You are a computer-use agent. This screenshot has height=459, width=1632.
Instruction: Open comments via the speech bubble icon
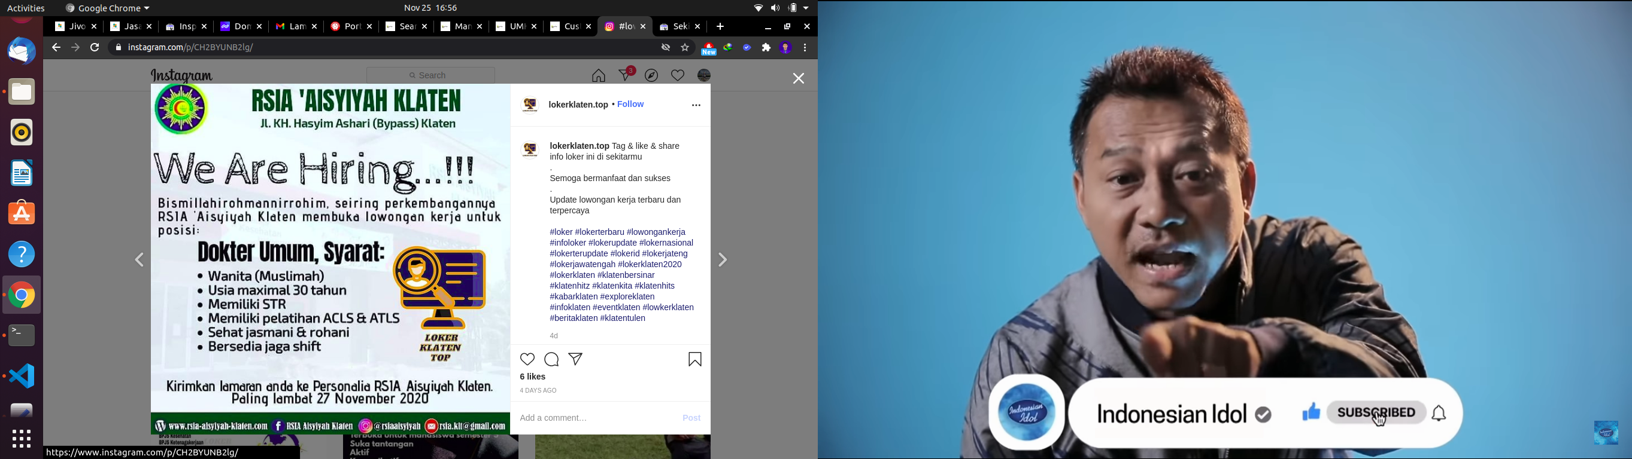552,359
